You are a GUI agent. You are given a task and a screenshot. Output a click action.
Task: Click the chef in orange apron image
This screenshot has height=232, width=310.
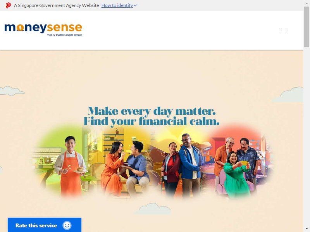click(x=70, y=166)
